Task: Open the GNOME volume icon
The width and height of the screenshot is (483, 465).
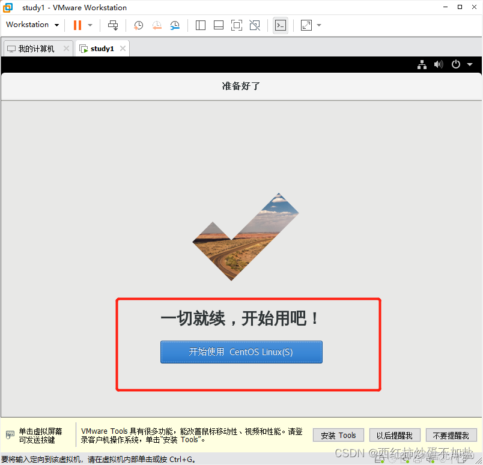Action: (439, 64)
